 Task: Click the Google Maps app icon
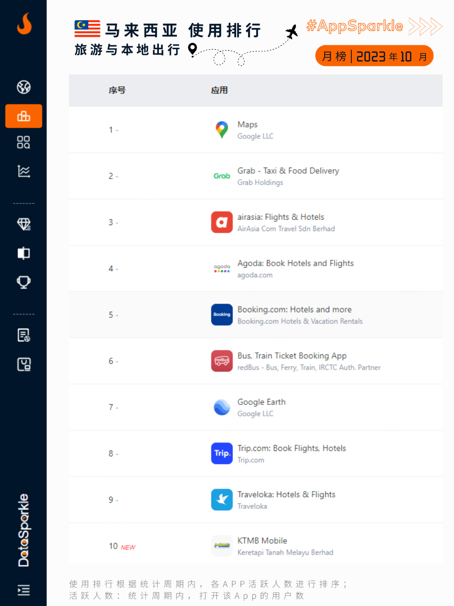click(x=222, y=130)
